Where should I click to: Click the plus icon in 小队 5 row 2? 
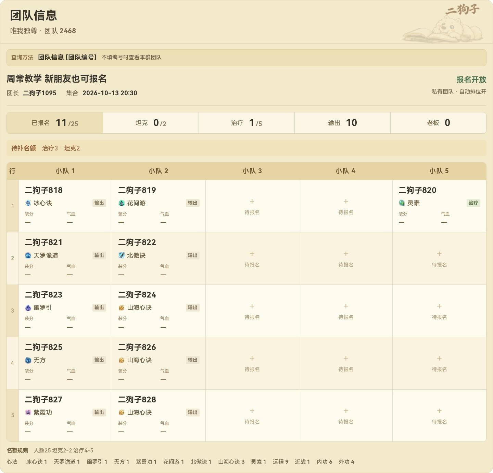point(439,254)
